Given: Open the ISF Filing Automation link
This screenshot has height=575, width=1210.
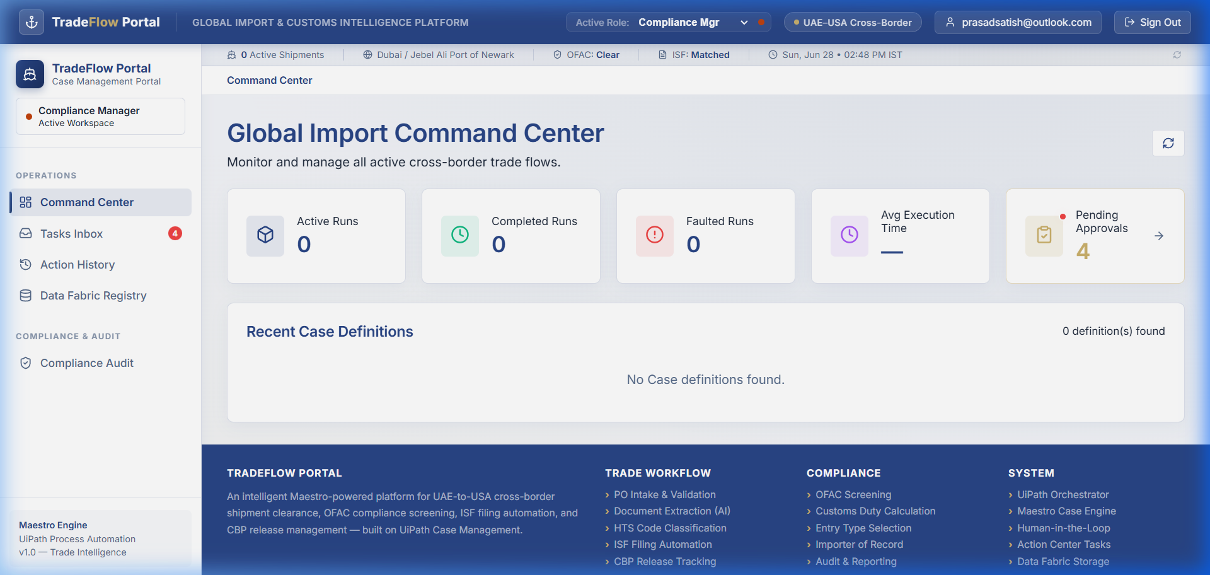Looking at the screenshot, I should coord(663,544).
